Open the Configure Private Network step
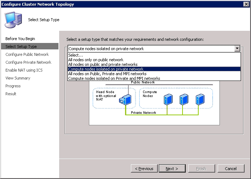This screenshot has width=251, height=179. point(28,62)
